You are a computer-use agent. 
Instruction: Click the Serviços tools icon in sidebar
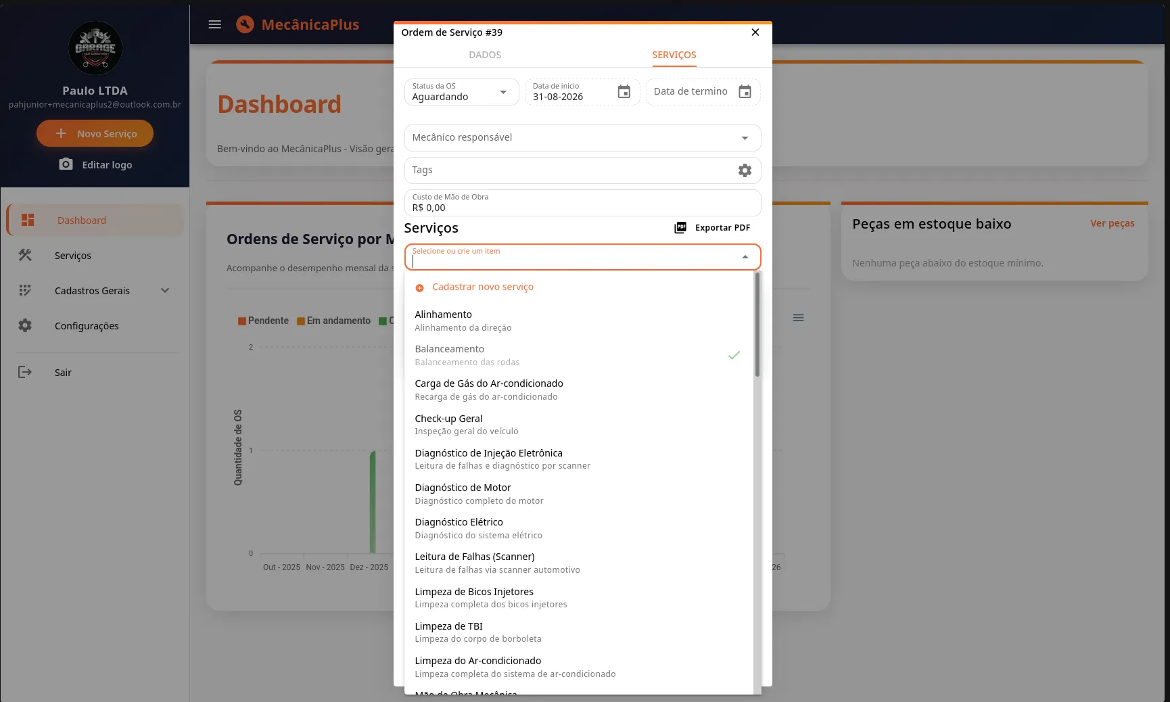[25, 255]
